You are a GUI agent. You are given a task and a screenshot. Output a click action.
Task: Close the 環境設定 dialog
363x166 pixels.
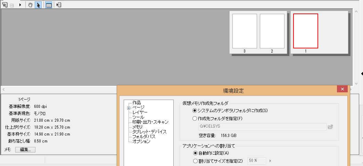(x=342, y=89)
